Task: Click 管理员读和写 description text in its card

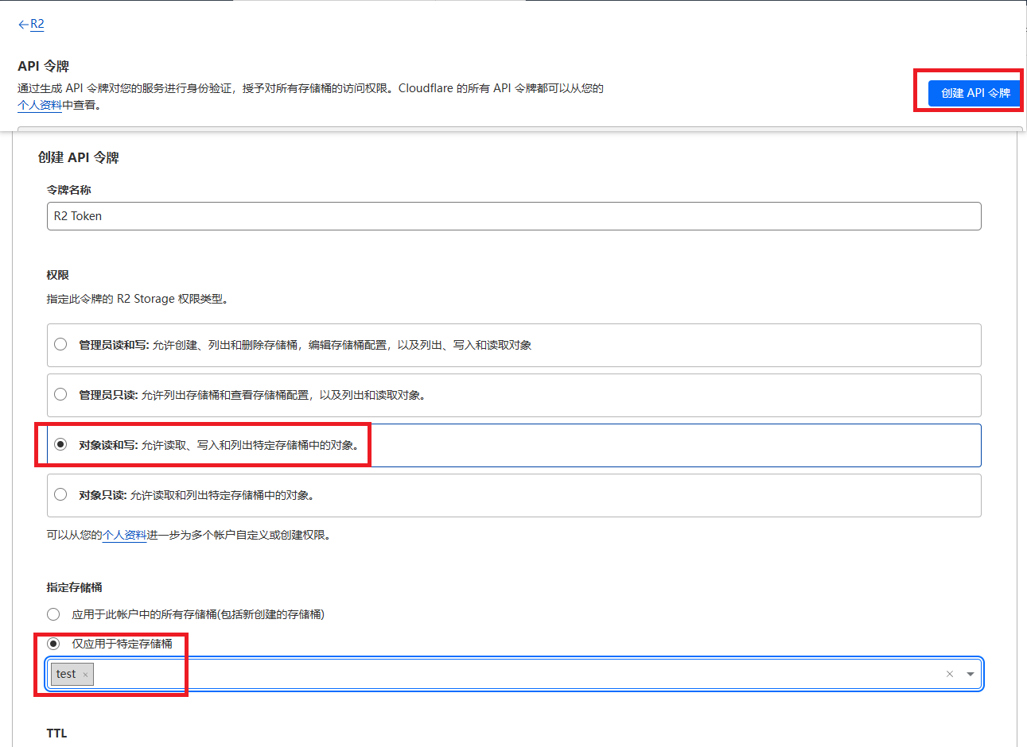Action: pos(342,345)
